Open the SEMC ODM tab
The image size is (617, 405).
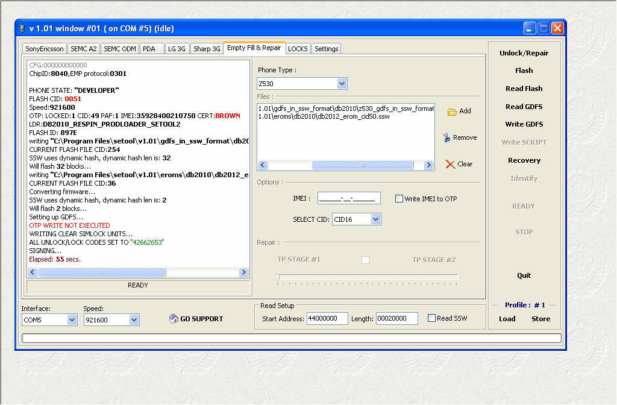[x=120, y=49]
